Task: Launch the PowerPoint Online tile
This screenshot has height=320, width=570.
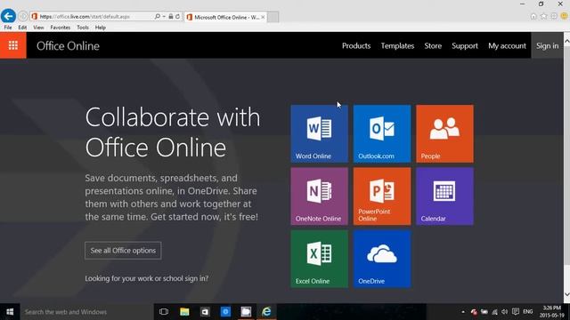Action: click(x=382, y=196)
